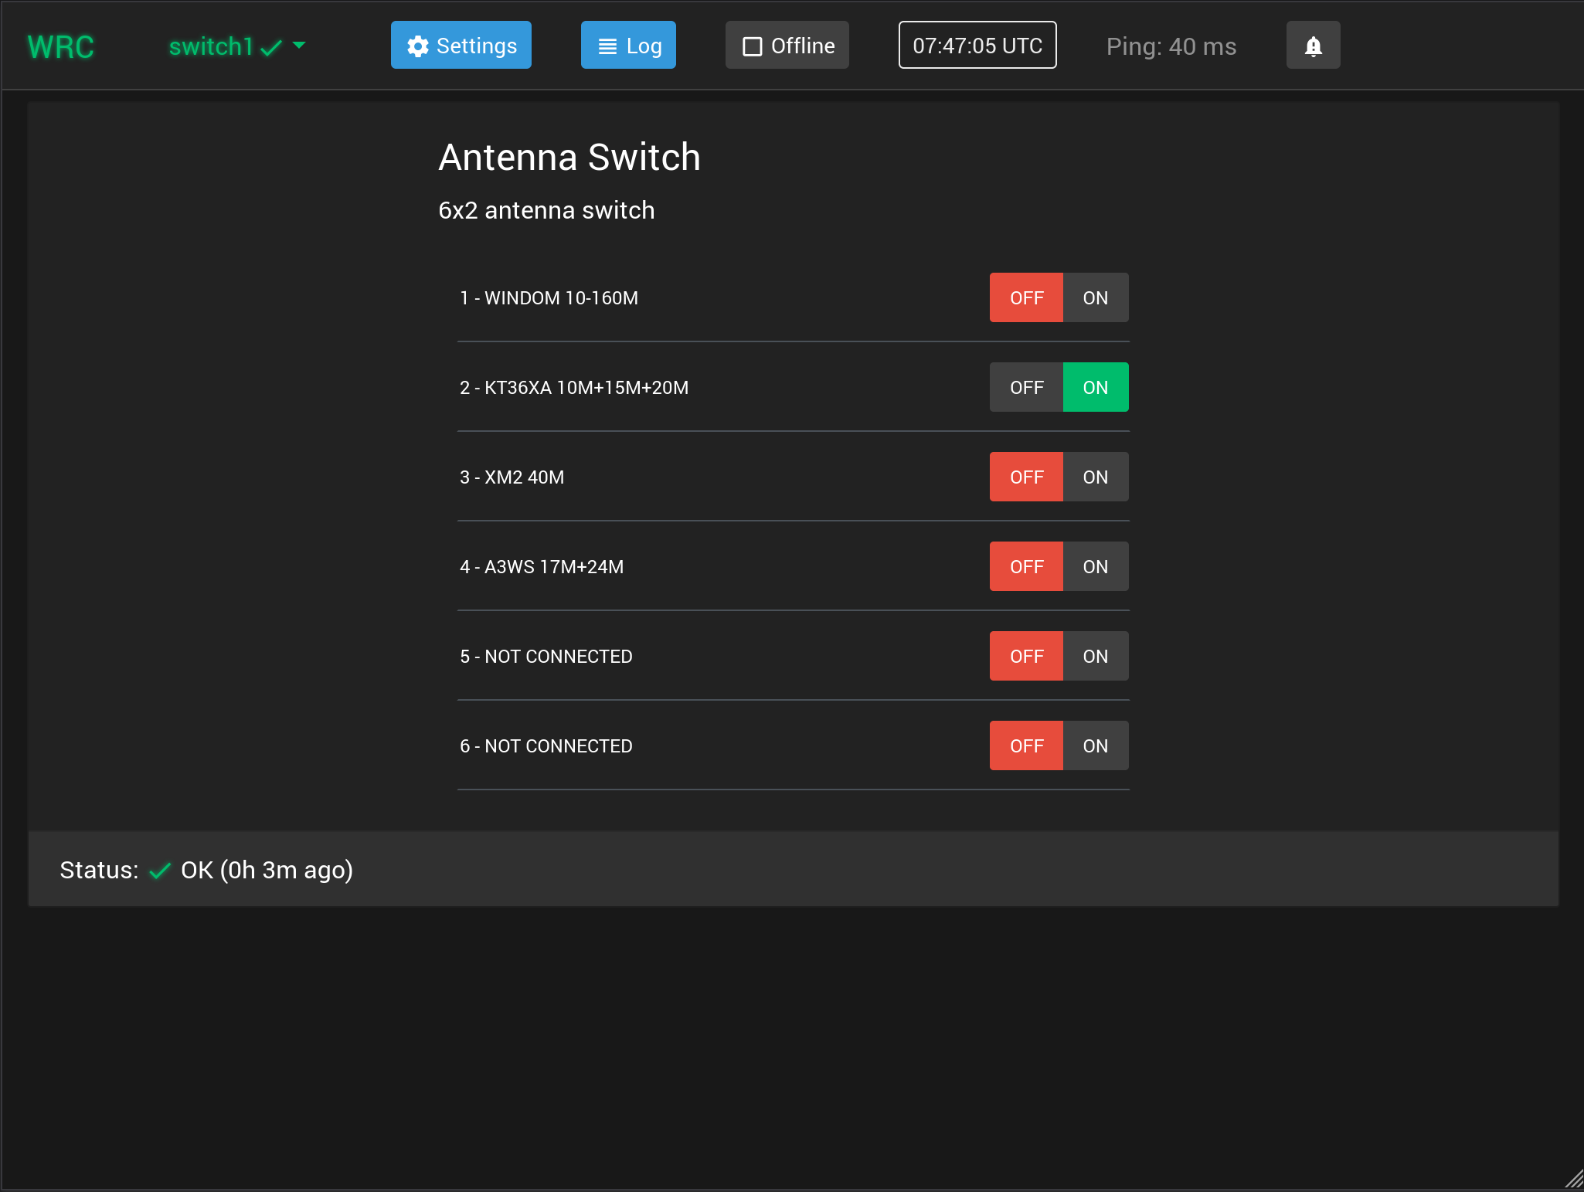This screenshot has height=1192, width=1584.
Task: Turn ON antenna 3 XM2 40M
Action: [1095, 477]
